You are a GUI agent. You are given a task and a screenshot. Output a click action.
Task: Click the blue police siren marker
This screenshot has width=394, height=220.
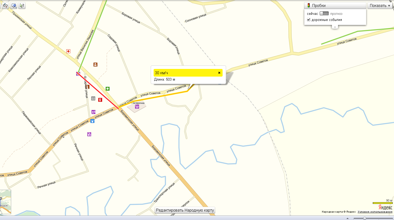[x=92, y=121]
